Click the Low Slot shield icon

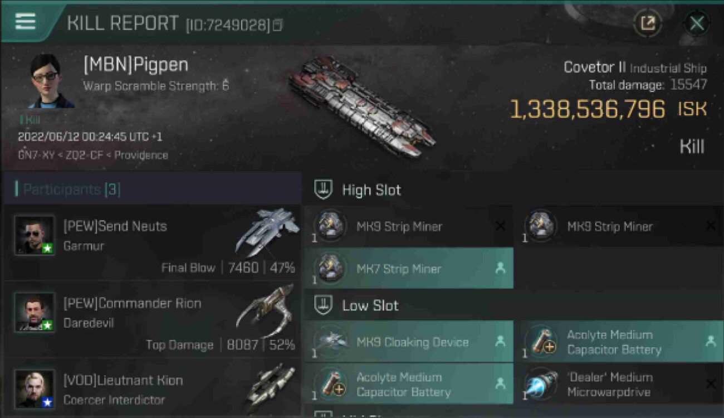pos(324,305)
